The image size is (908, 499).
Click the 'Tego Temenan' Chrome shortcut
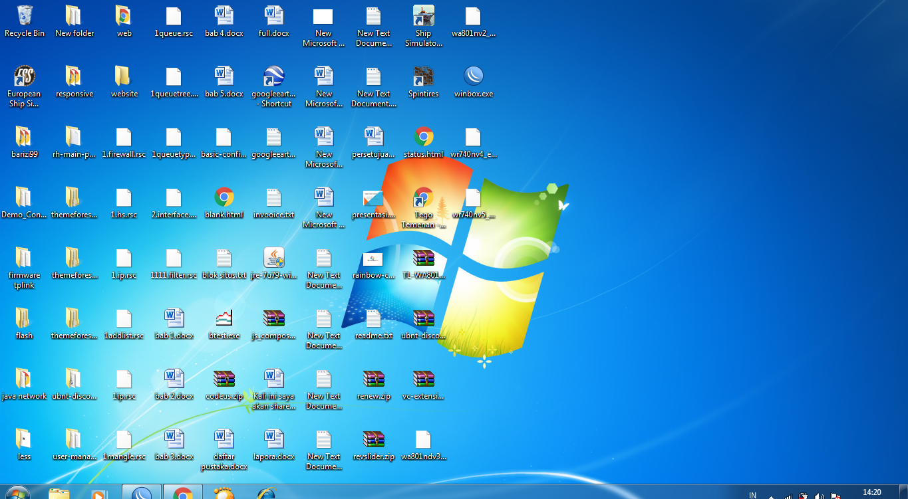click(x=424, y=197)
